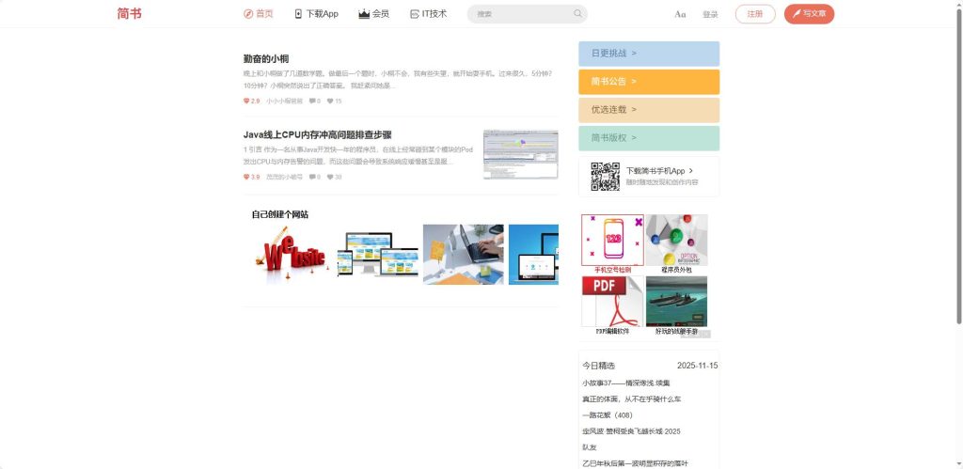Click the 注册 button
The height and width of the screenshot is (469, 963).
(x=755, y=13)
